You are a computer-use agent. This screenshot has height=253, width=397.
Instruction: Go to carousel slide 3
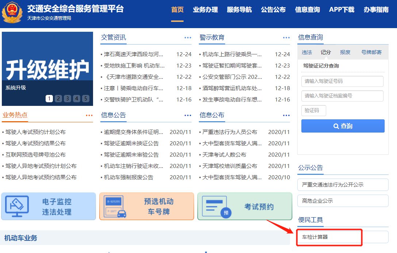click(x=68, y=99)
